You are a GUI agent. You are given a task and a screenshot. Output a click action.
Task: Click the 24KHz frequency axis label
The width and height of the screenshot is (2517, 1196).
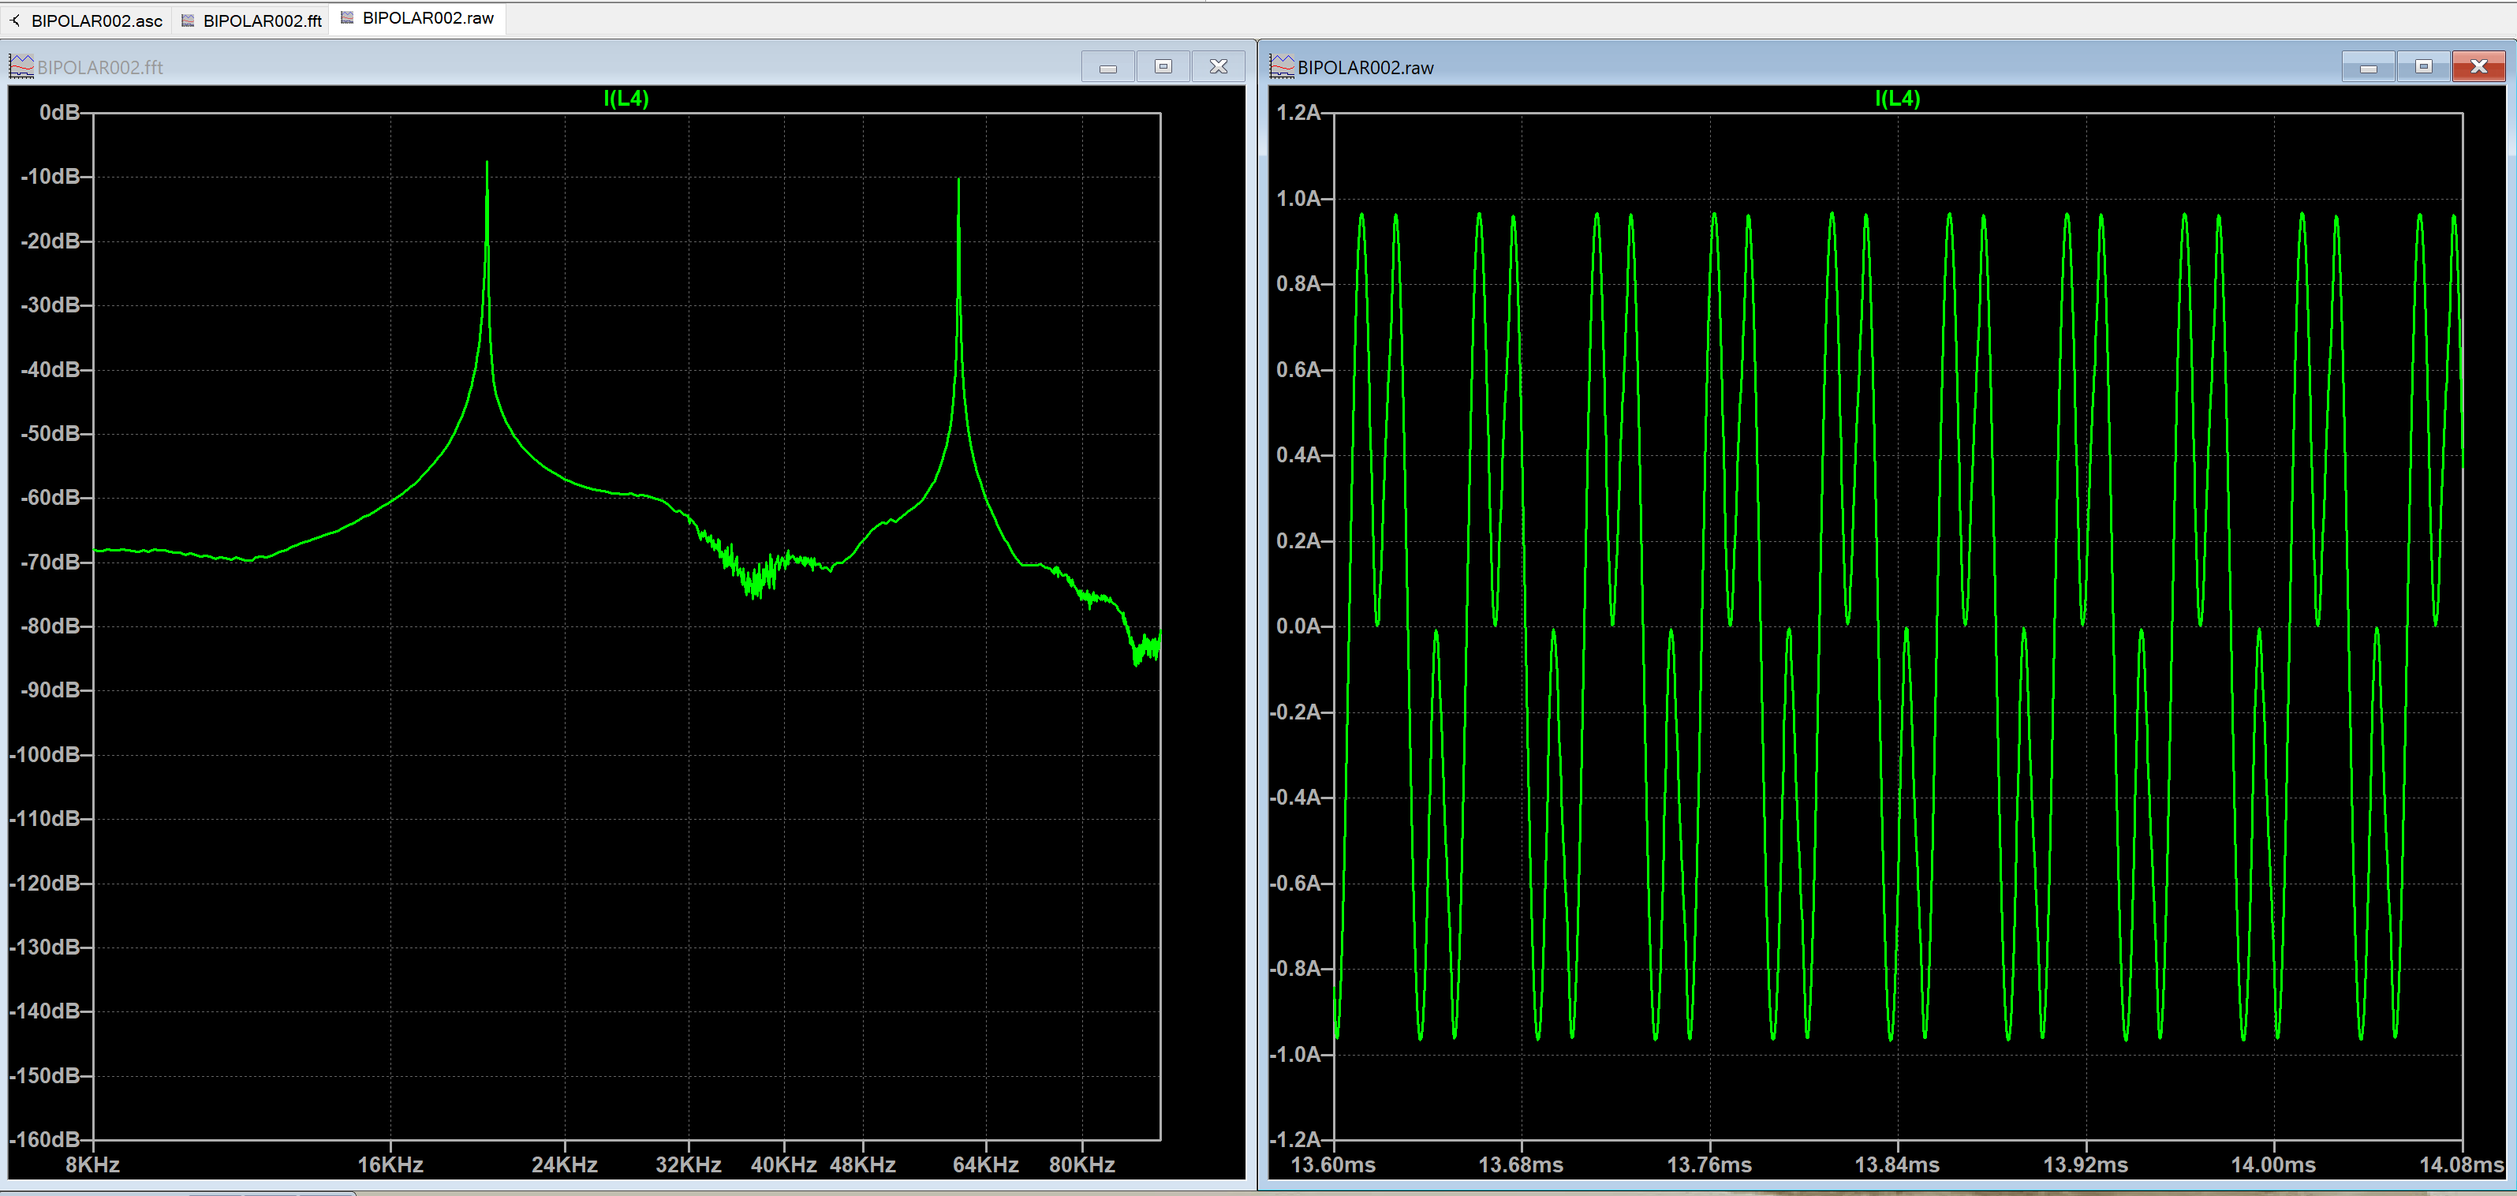[564, 1164]
